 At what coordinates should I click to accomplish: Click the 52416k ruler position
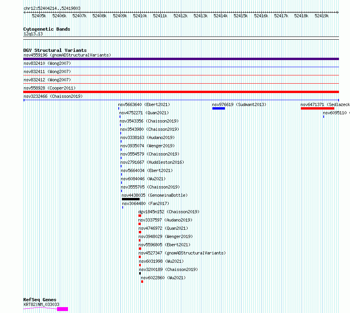(261, 16)
